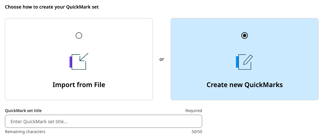Screen dimensions: 333x140
Task: Click the "or" separator between the cards
Action: [162, 59]
